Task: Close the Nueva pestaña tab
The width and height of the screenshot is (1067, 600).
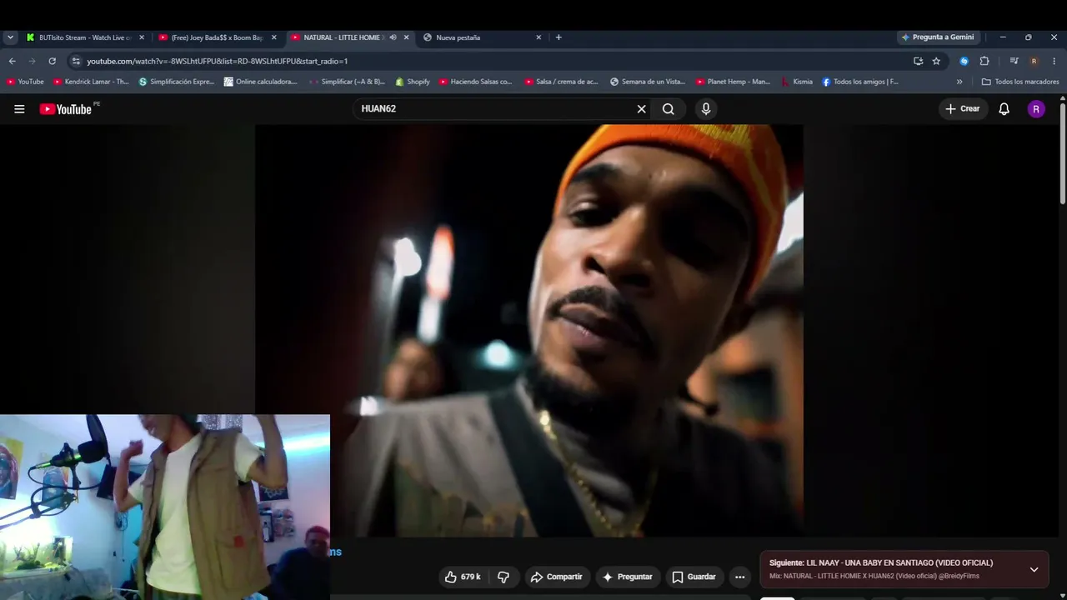Action: pyautogui.click(x=539, y=37)
